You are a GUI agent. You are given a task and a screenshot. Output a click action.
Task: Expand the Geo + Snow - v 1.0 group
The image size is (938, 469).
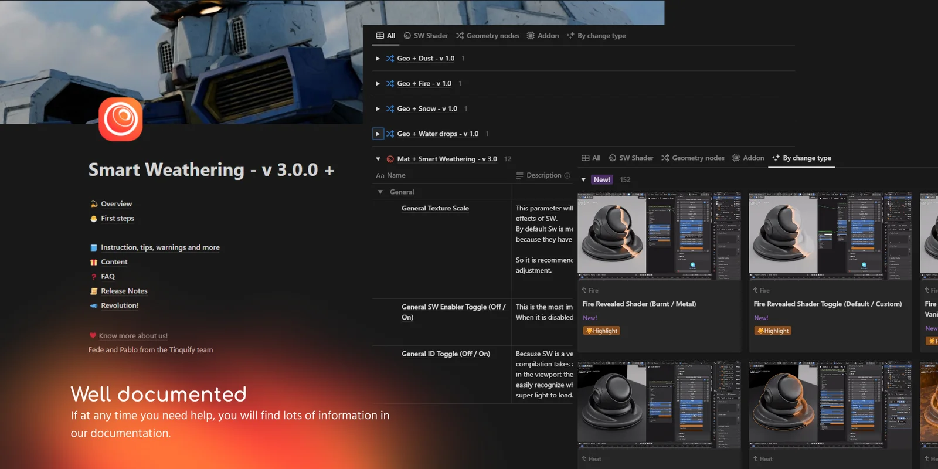click(x=378, y=109)
